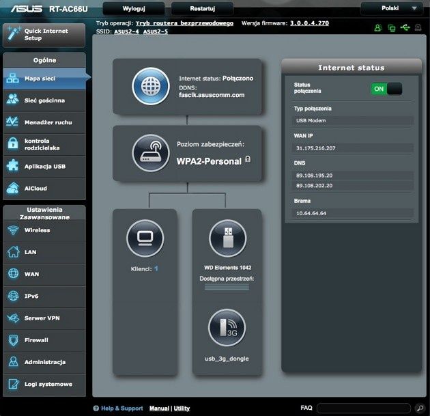Click the guest network status icon in the header
Screen dimensions: 430x416
point(378,28)
